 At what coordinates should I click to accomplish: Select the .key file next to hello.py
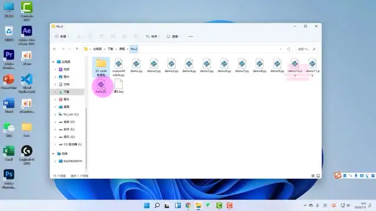119,87
